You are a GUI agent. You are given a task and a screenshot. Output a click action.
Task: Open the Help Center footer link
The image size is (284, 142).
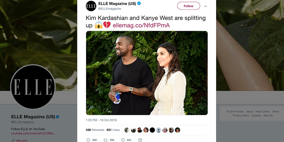[263, 111]
